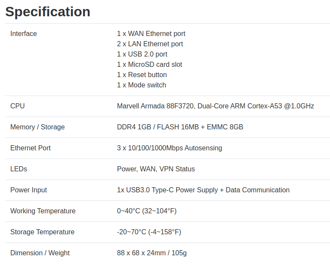Click the Storage Temperature -20~70°C value

pyautogui.click(x=149, y=232)
